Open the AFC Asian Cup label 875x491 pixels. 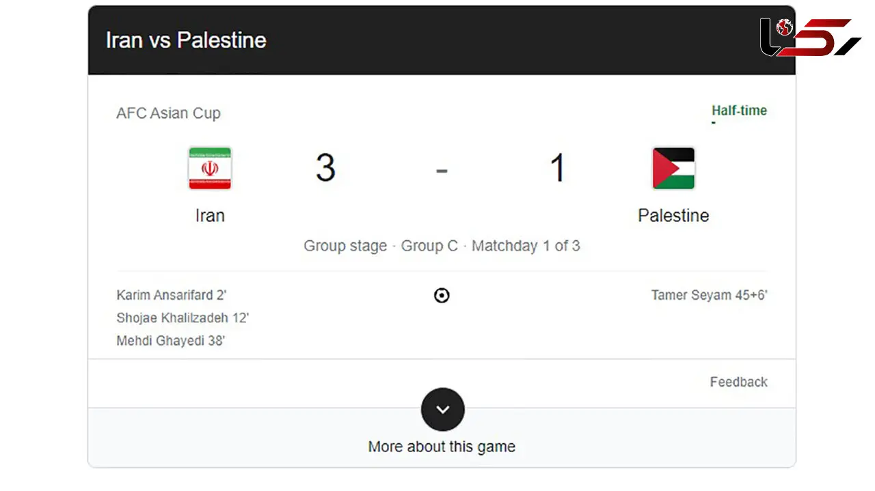click(x=168, y=113)
